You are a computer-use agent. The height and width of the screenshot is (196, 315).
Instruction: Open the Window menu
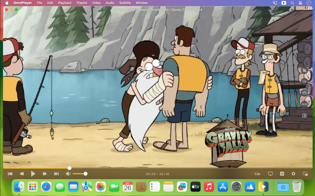pyautogui.click(x=142, y=3)
